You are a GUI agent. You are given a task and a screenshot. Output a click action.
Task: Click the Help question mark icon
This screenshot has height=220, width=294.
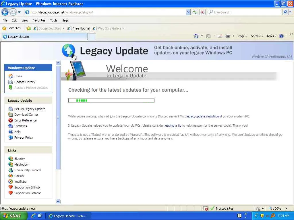(x=281, y=36)
